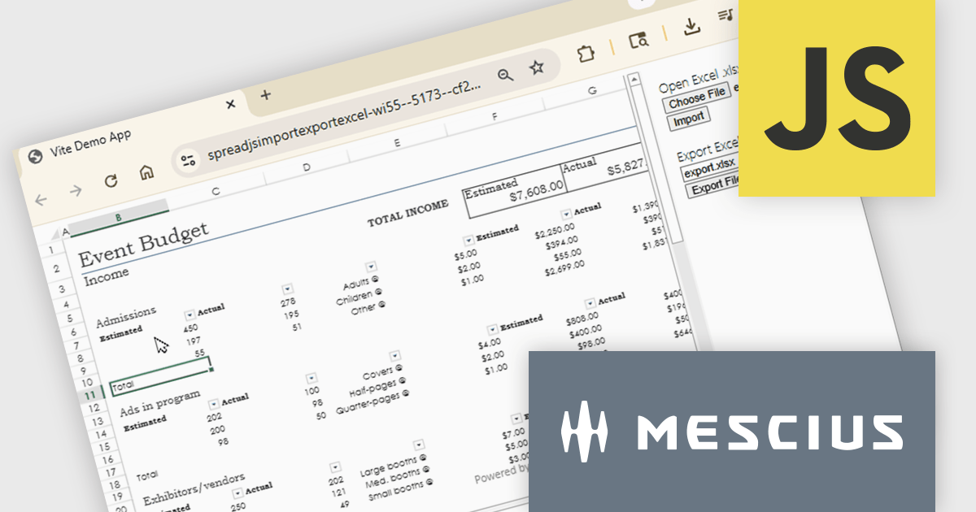Select row 11 header
This screenshot has width=976, height=512.
click(91, 395)
